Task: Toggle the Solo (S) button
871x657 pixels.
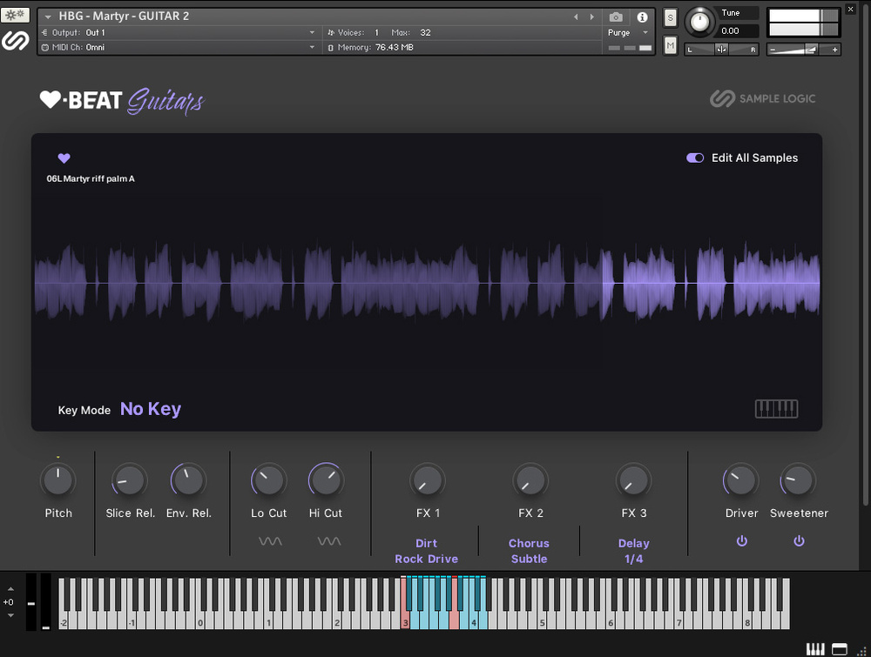Action: pyautogui.click(x=671, y=17)
